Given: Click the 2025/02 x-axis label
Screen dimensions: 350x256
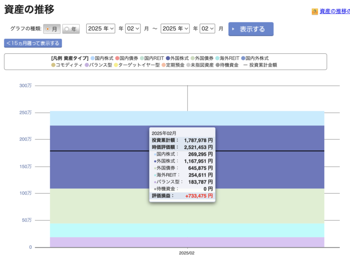Looking at the screenshot, I should (187, 253).
